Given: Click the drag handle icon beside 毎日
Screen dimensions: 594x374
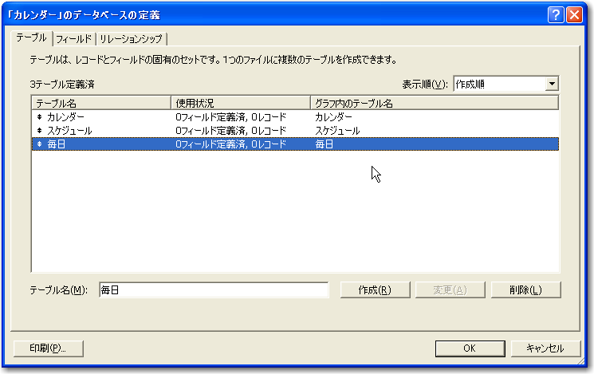Looking at the screenshot, I should [x=40, y=144].
